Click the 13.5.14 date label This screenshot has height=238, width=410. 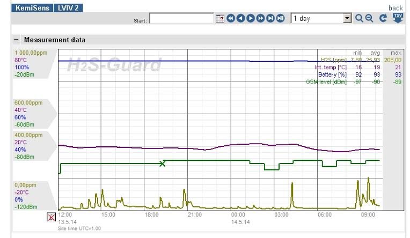[x=68, y=222]
